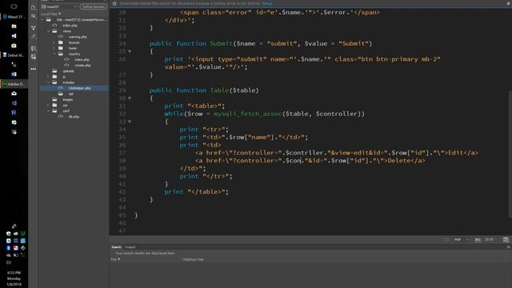Click the INS insert mode indicator

(478, 240)
